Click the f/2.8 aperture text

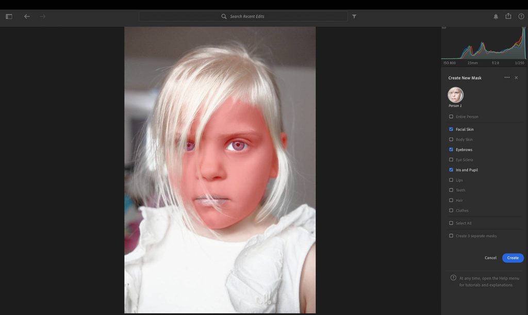pos(496,63)
